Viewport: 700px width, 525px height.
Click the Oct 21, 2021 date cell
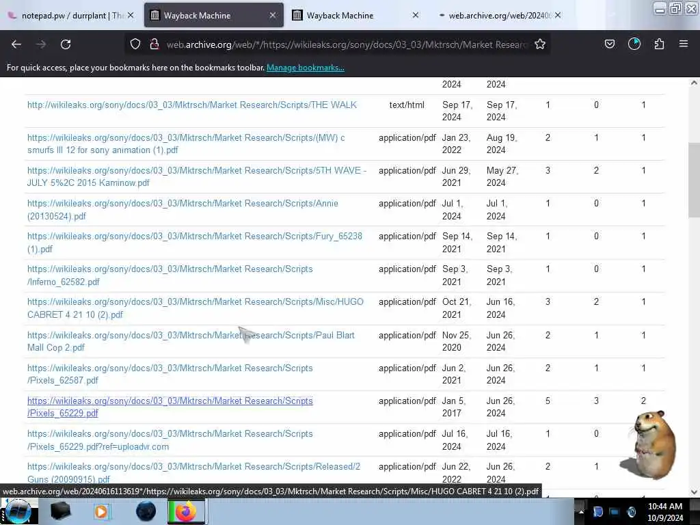[x=457, y=308]
